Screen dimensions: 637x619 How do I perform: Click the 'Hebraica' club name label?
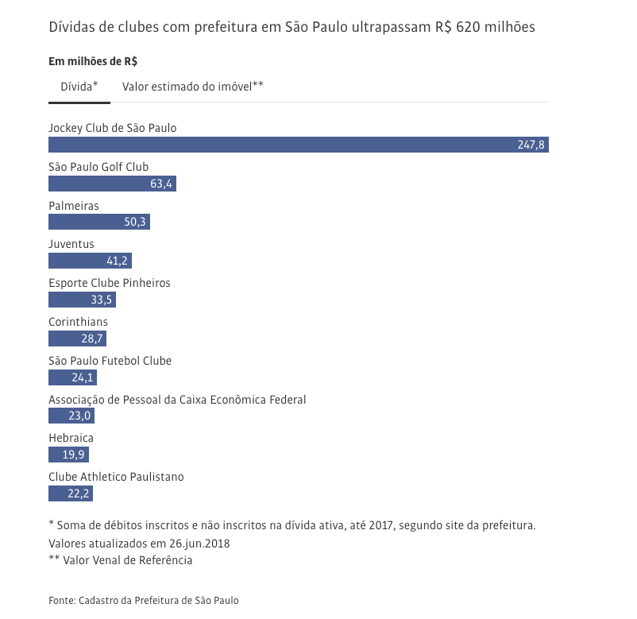click(71, 438)
